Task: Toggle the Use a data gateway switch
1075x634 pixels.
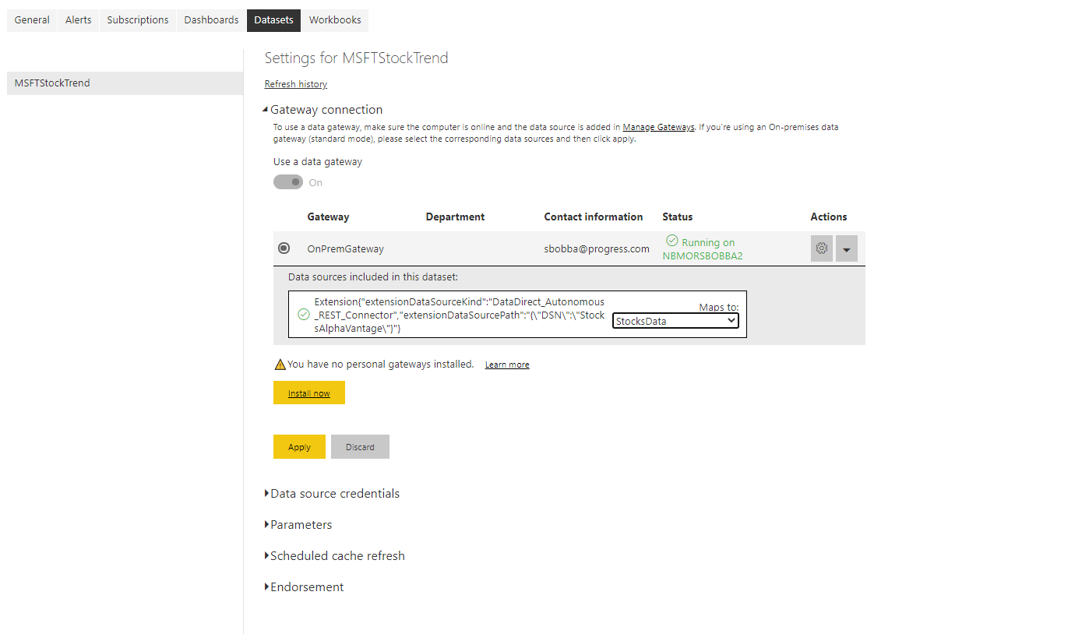Action: click(288, 182)
